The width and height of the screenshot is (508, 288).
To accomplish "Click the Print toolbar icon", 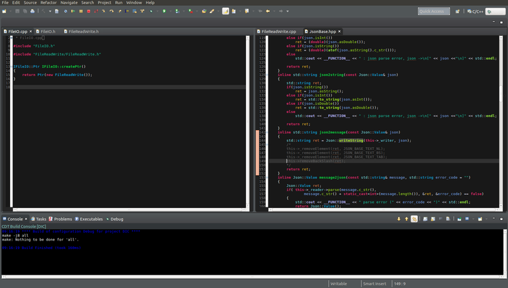I will coord(32,11).
